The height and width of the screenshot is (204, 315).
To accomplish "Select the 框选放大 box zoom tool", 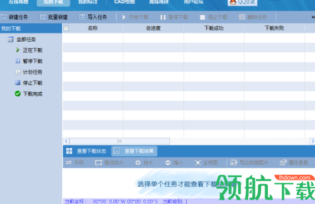I will click(109, 163).
